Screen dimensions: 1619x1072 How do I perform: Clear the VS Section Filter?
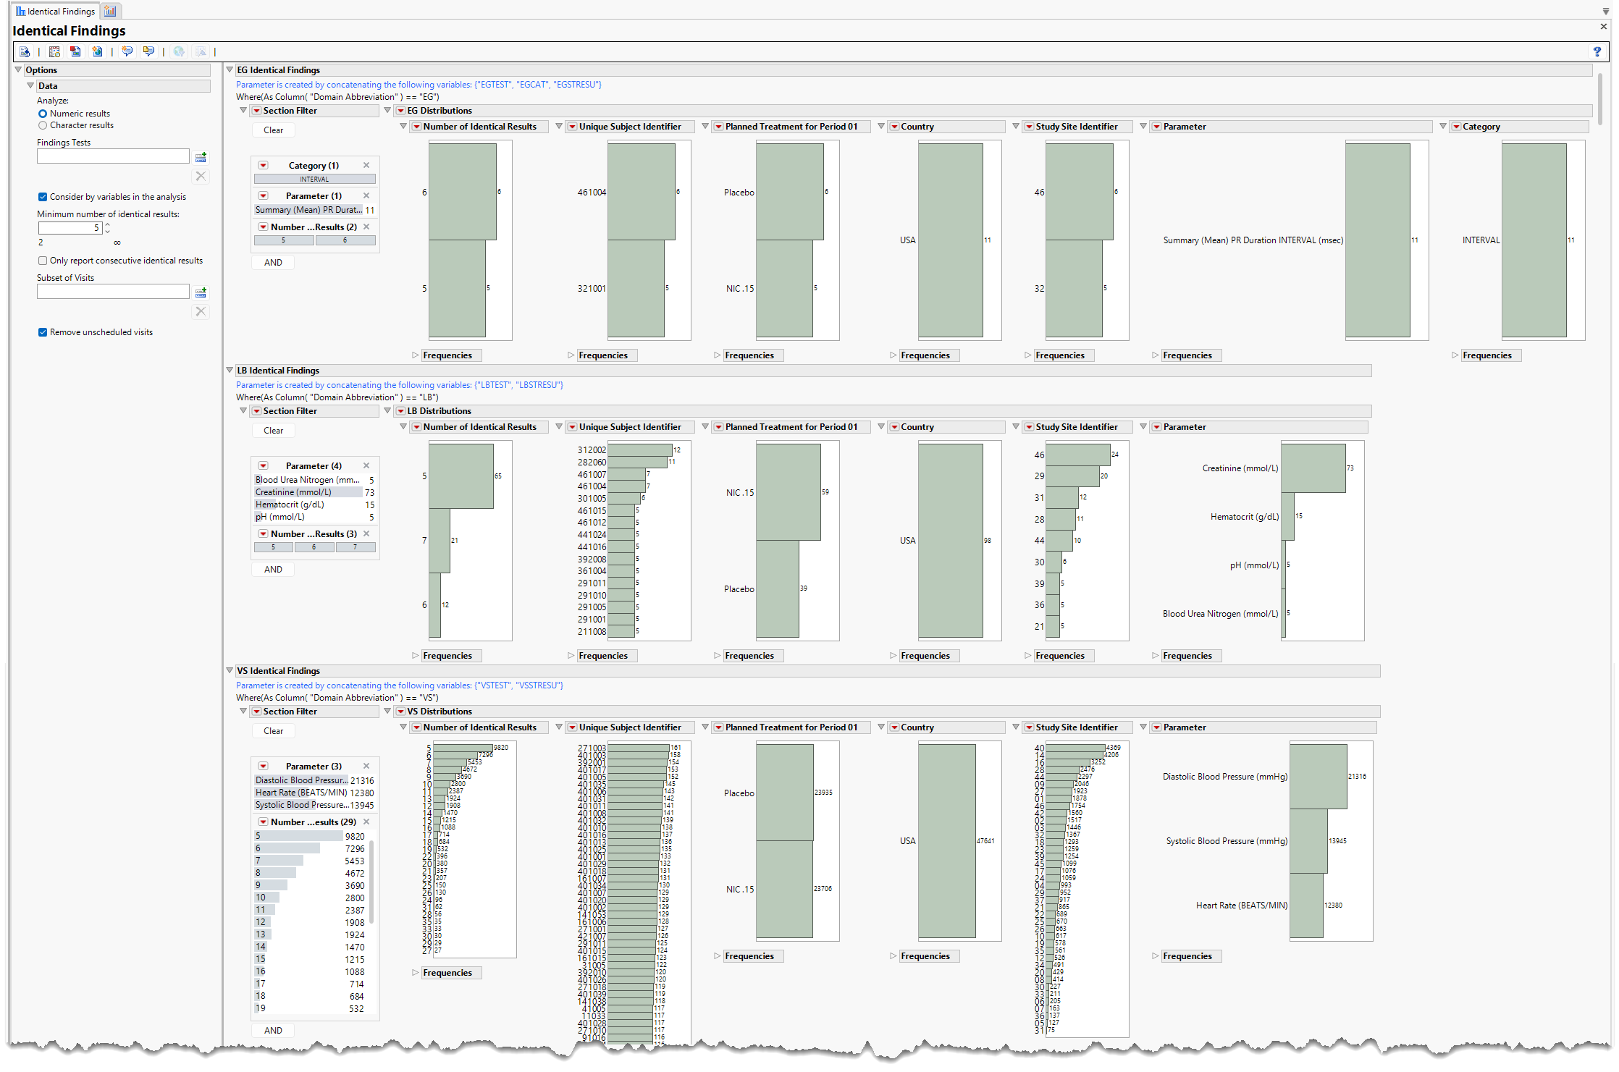click(x=274, y=731)
